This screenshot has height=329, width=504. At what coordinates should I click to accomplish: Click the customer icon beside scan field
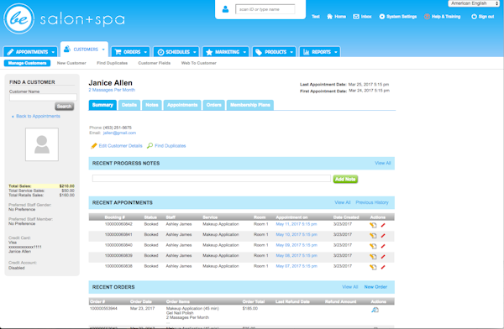click(x=225, y=9)
